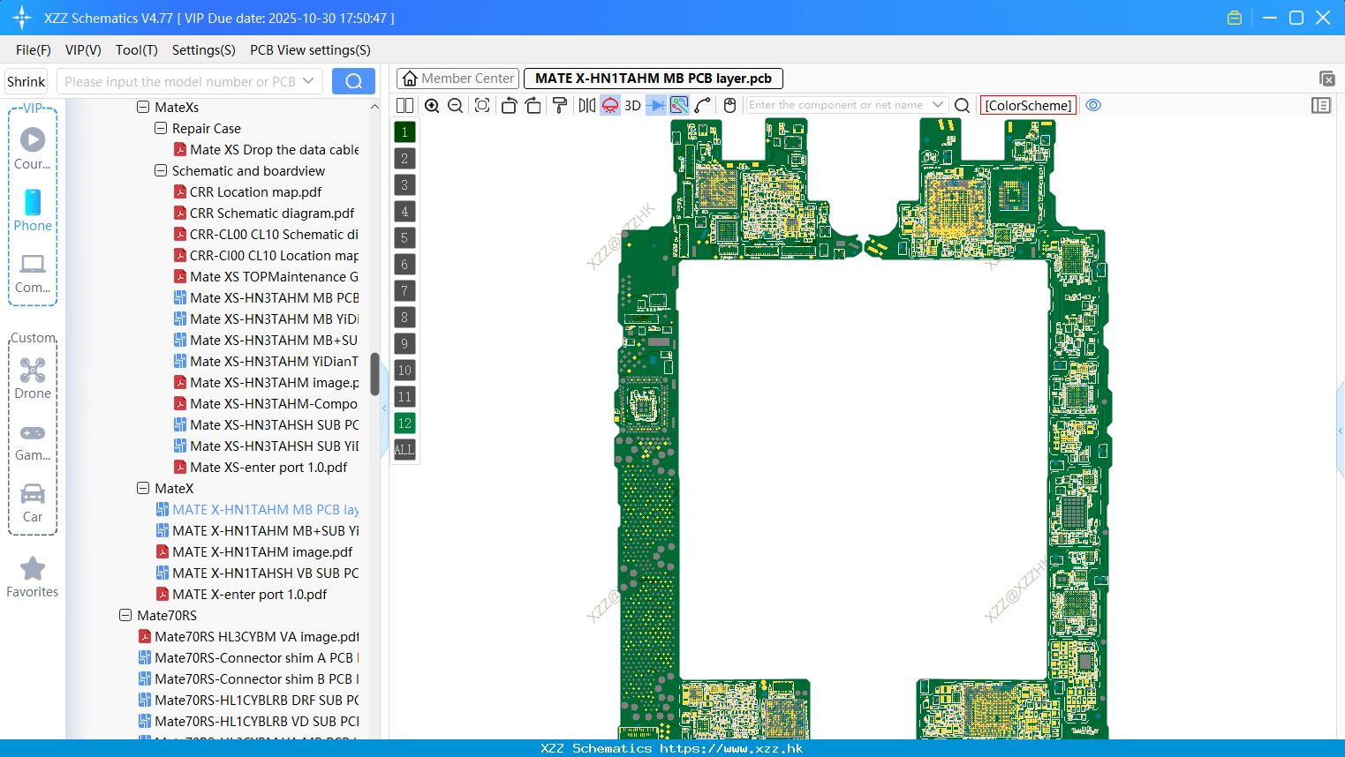Collapse Schematic and boardview folder
The width and height of the screenshot is (1345, 757).
161,170
